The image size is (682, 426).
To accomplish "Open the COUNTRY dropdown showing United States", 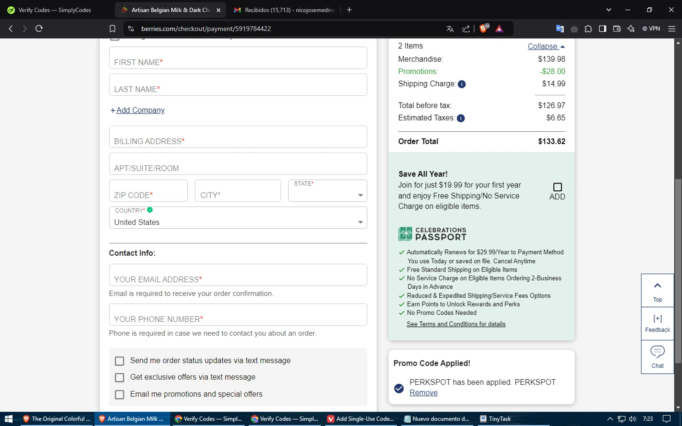I will click(x=238, y=218).
